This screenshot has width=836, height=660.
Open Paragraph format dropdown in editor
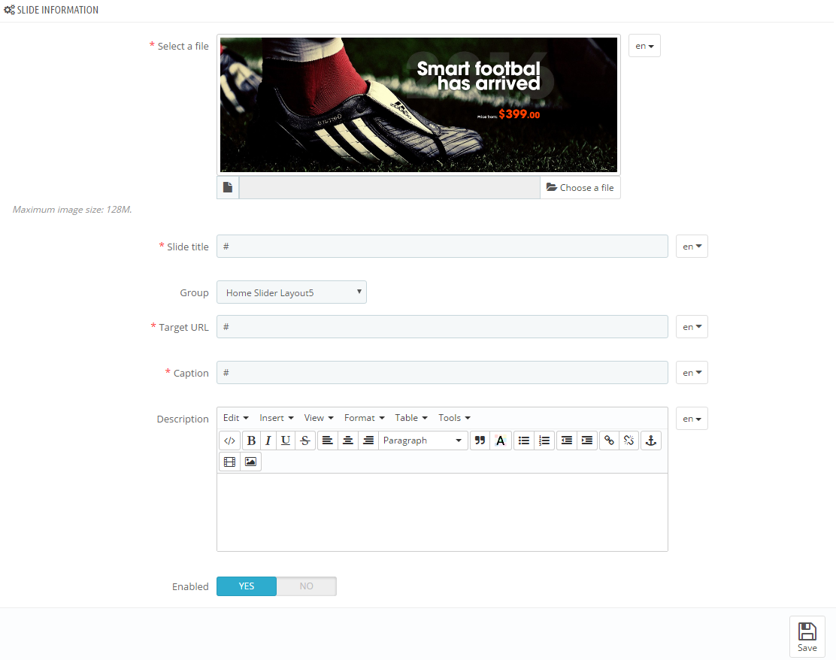423,441
